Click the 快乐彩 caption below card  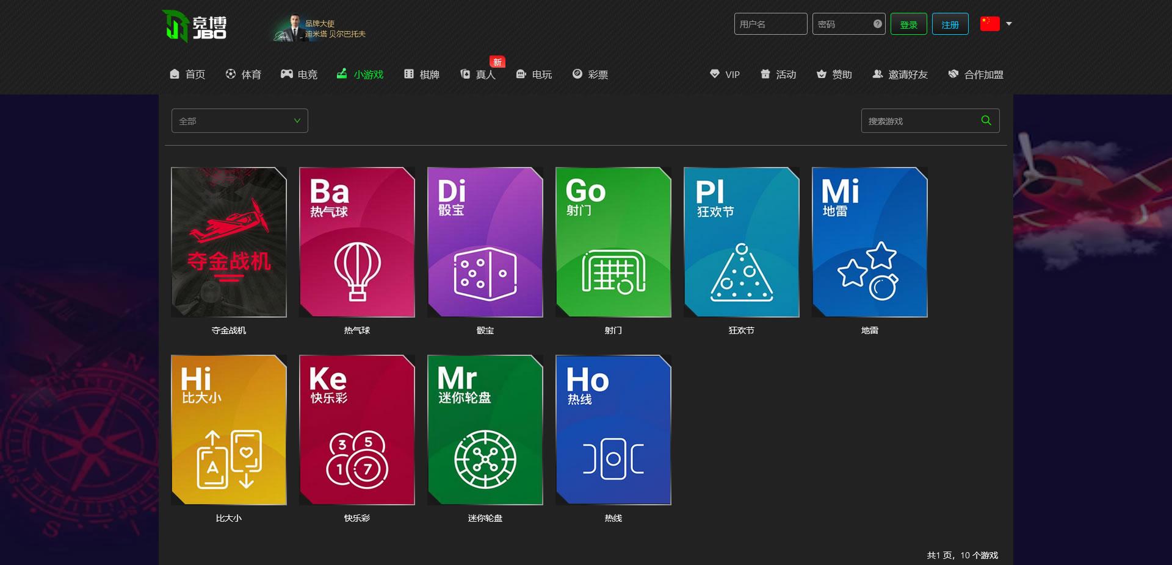[x=357, y=518]
